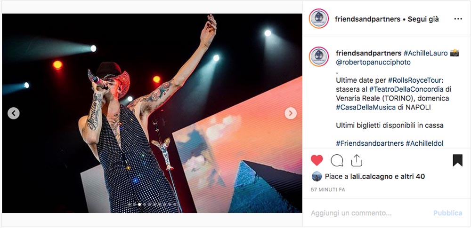The width and height of the screenshot is (471, 228).
Task: Show the list of altri 40 likes
Action: 413,176
